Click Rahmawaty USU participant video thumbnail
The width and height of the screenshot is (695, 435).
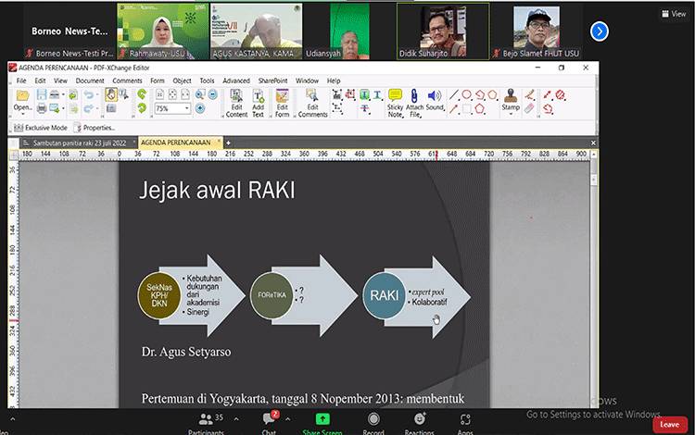pyautogui.click(x=163, y=31)
